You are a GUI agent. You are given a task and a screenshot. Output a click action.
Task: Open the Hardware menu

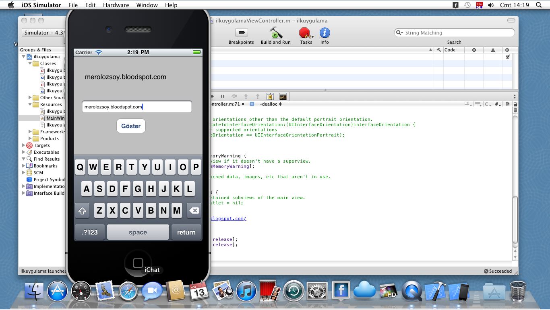click(x=116, y=5)
